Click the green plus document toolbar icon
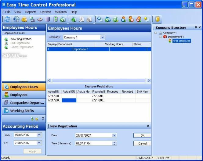The width and height of the screenshot is (203, 161). point(74,20)
